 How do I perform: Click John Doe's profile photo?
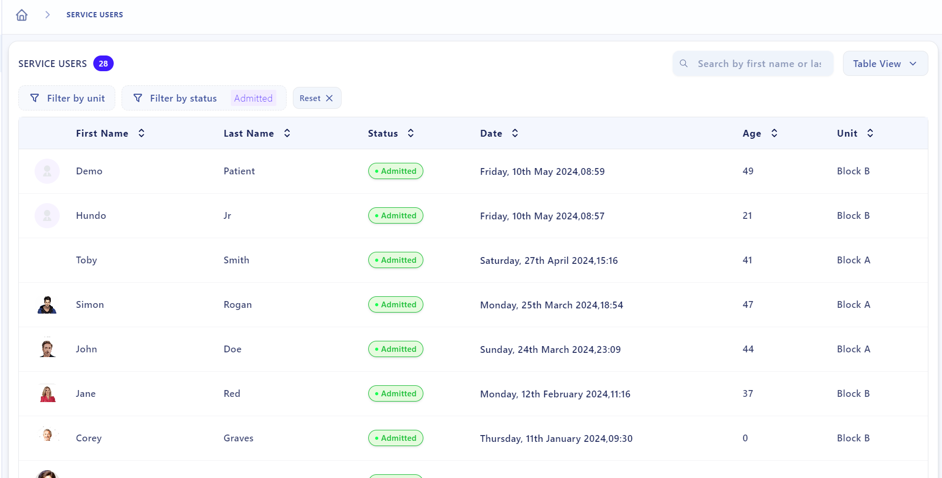(47, 349)
